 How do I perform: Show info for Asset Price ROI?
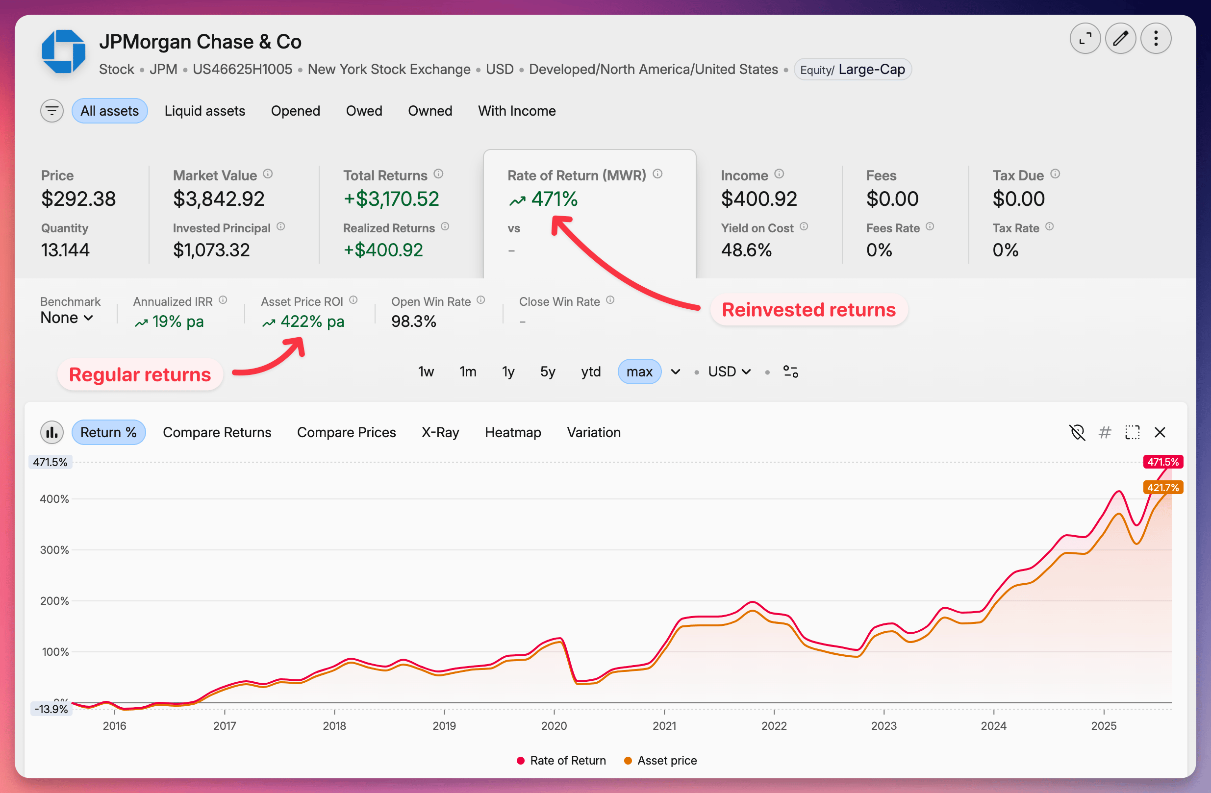tap(353, 300)
